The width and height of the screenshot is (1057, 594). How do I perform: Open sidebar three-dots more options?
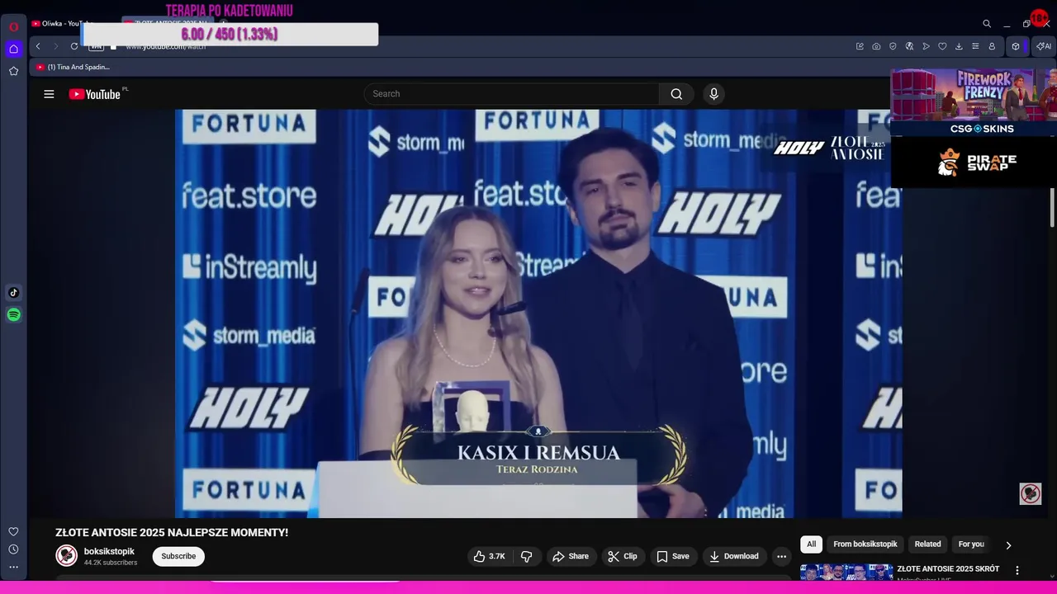13,567
